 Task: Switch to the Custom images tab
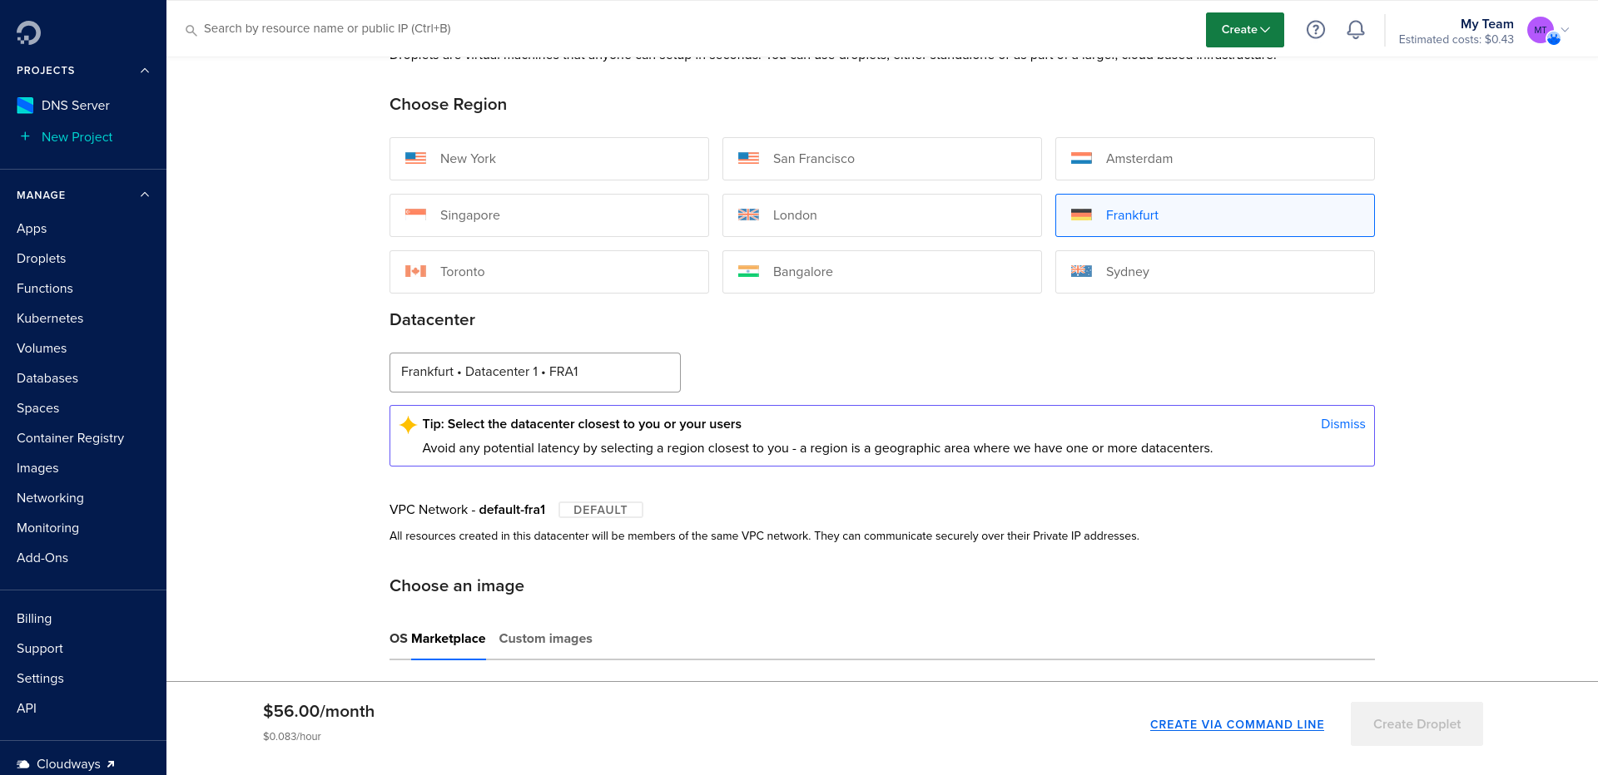pos(545,639)
